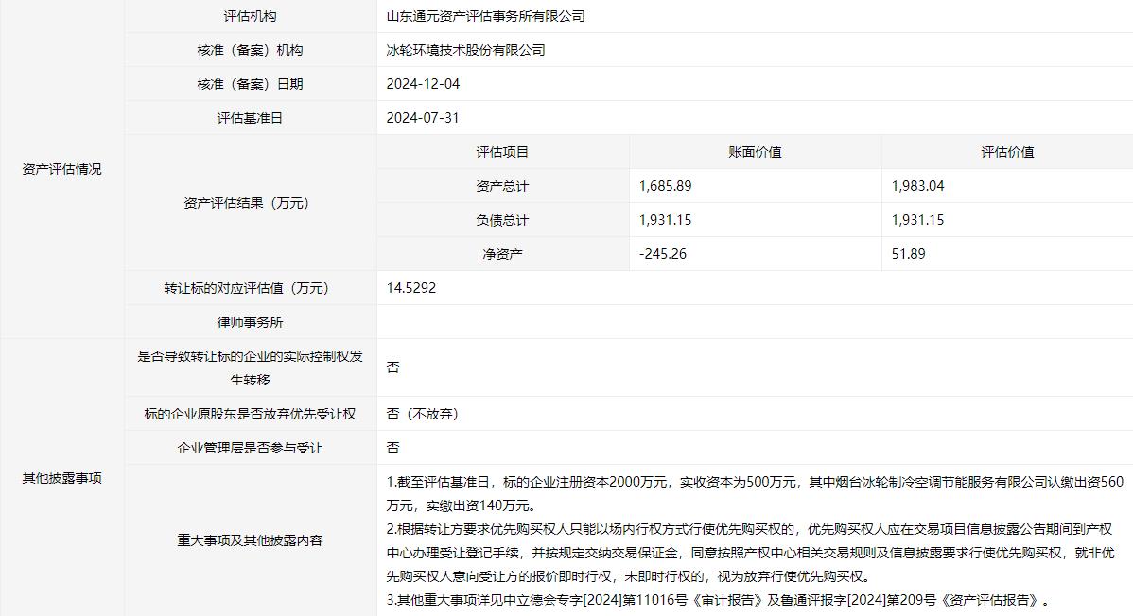Click the 标的企业原股东是否放弃优先受让权 label
The width and height of the screenshot is (1133, 616).
click(250, 414)
